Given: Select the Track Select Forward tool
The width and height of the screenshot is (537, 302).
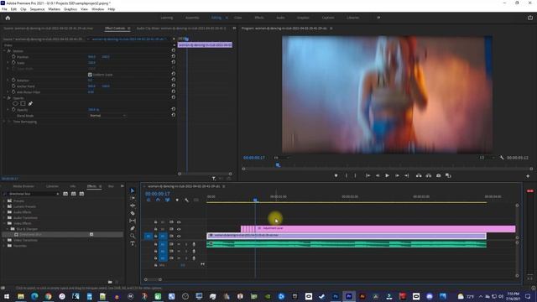Looking at the screenshot, I should (133, 198).
